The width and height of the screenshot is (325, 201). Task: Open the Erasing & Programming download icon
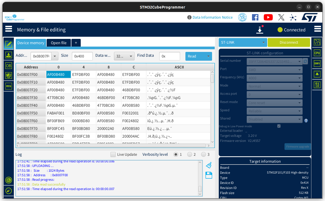click(x=9, y=55)
